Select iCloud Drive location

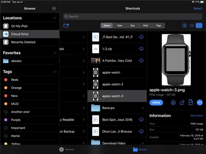coord(30,34)
